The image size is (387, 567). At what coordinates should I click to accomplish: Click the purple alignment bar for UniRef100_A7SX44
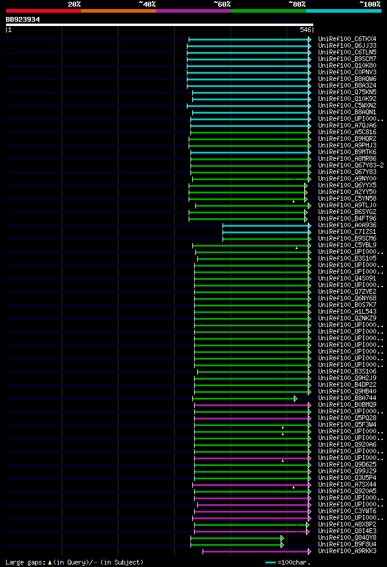252,485
